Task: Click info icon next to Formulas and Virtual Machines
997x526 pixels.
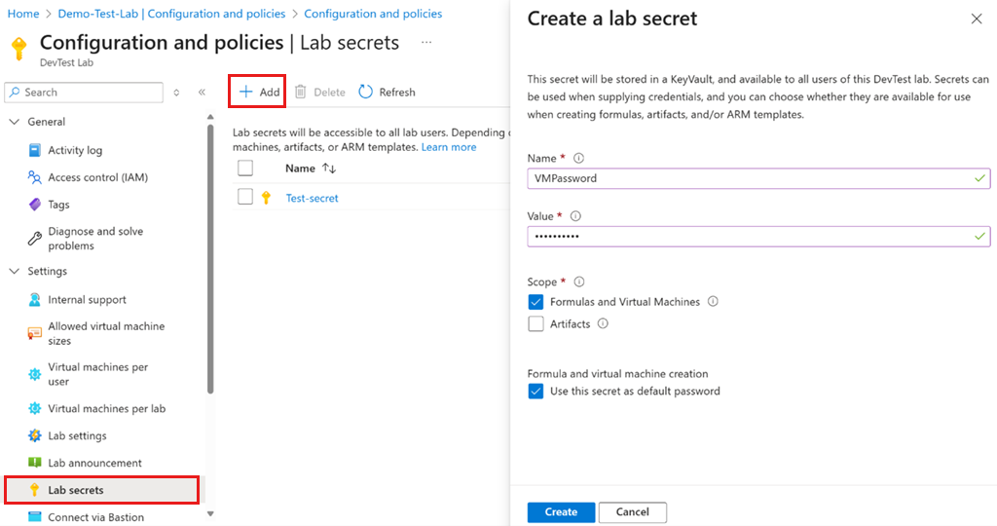Action: pos(714,302)
